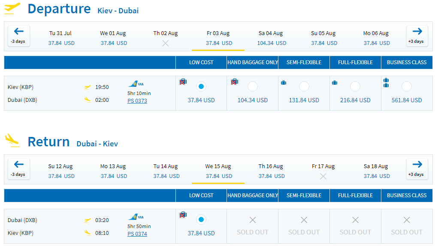Viewport: 435px width, 246px height.
Task: Select Th 16 Aug return date
Action: point(271,171)
